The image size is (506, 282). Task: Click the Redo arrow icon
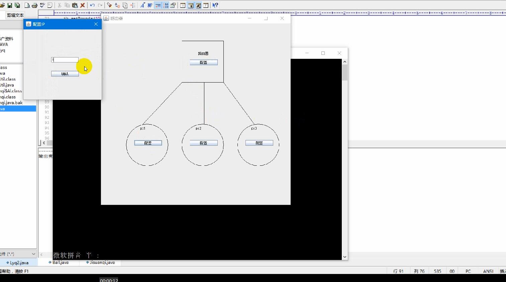click(100, 5)
